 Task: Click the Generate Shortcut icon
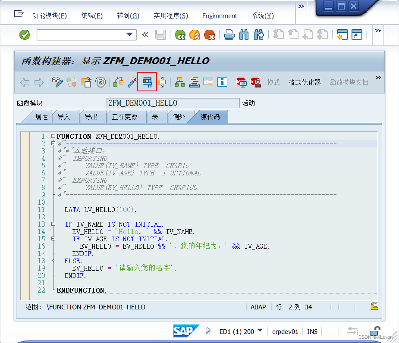pos(357,34)
